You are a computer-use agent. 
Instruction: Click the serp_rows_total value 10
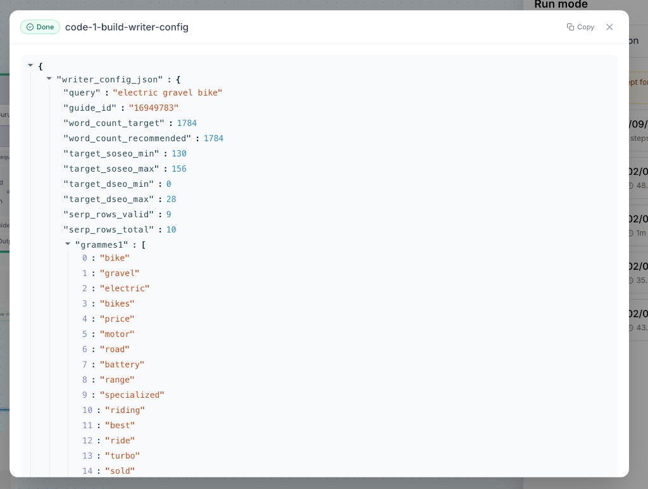tap(171, 229)
